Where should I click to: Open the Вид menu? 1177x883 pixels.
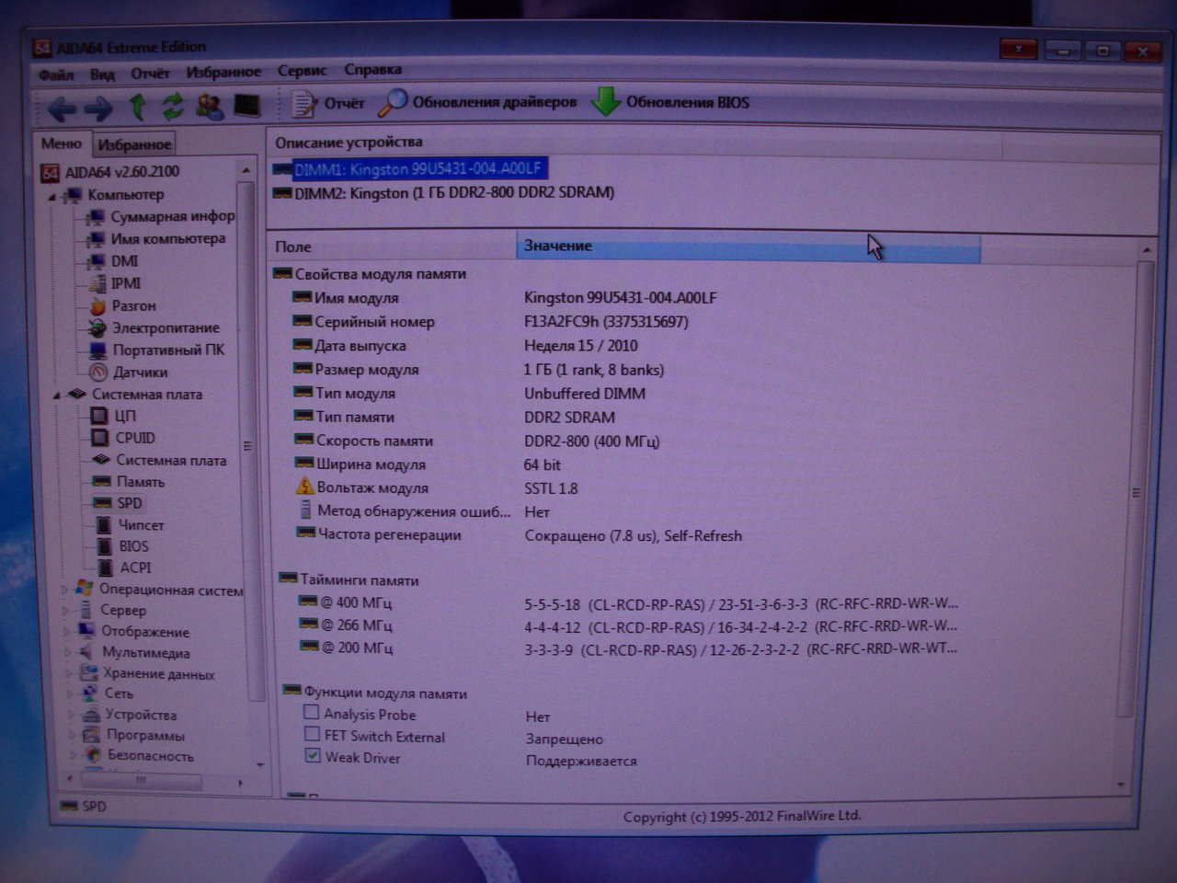[102, 74]
